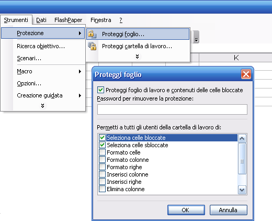Image resolution: width=272 pixels, height=221 pixels.
Task: Enable the Formato celle checkbox
Action: pos(102,152)
